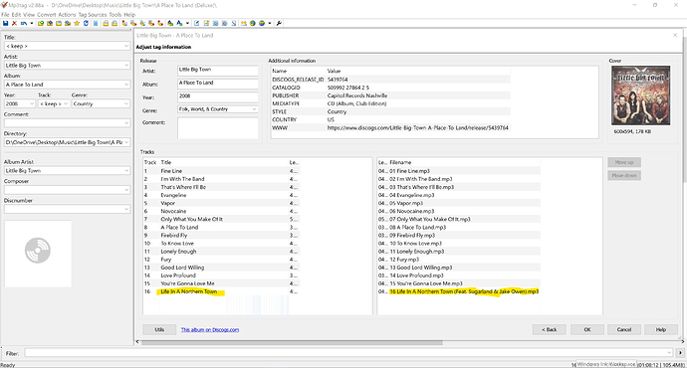
Task: Click the wrench Options icon
Action: click(x=279, y=23)
